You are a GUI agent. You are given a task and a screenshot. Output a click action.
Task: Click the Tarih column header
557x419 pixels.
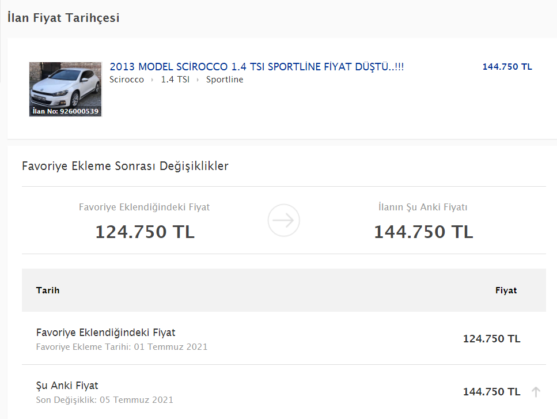[48, 290]
